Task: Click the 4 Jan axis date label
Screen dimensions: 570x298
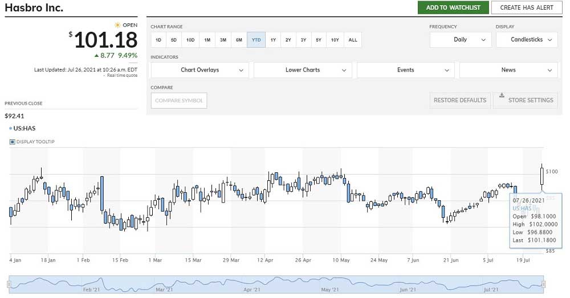Action: [15, 260]
